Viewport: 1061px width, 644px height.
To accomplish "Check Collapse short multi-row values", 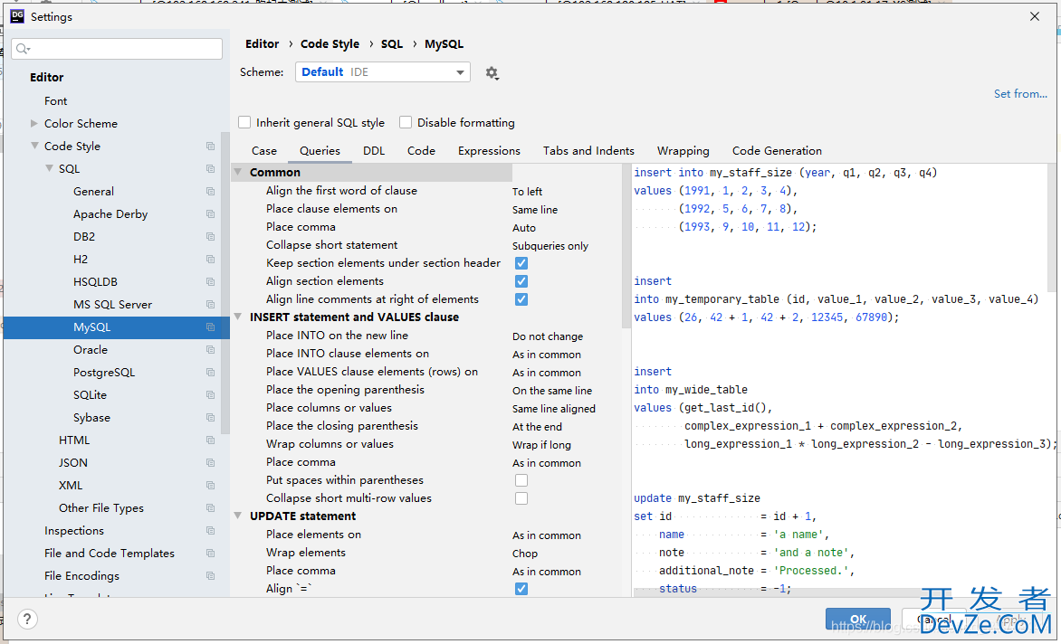I will point(521,498).
